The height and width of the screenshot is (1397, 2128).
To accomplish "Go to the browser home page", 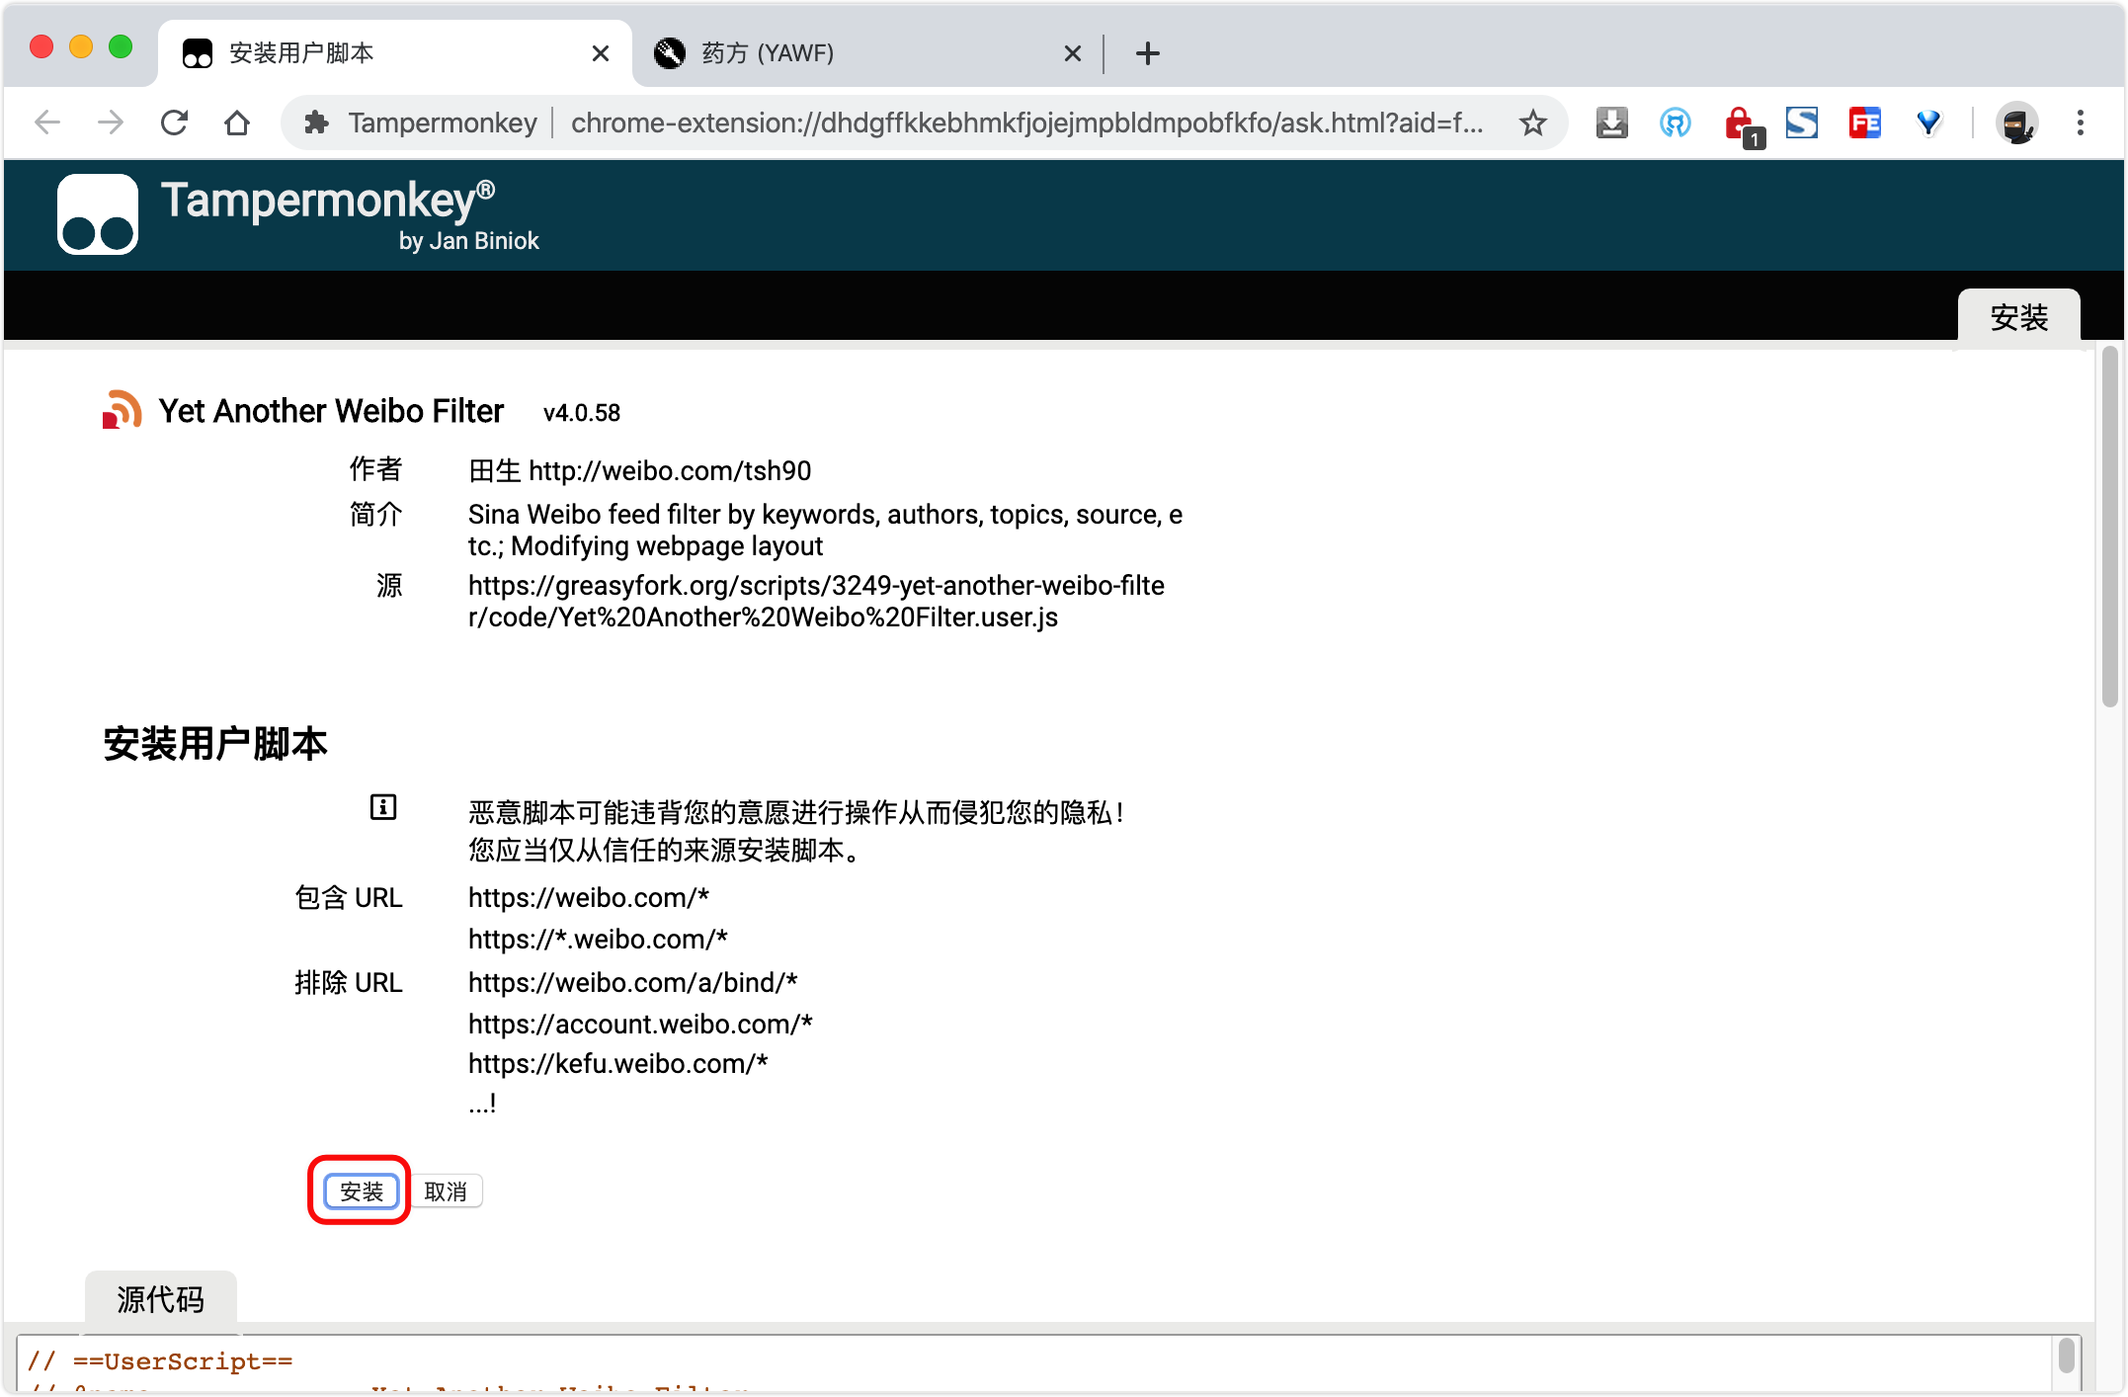I will pos(237,123).
